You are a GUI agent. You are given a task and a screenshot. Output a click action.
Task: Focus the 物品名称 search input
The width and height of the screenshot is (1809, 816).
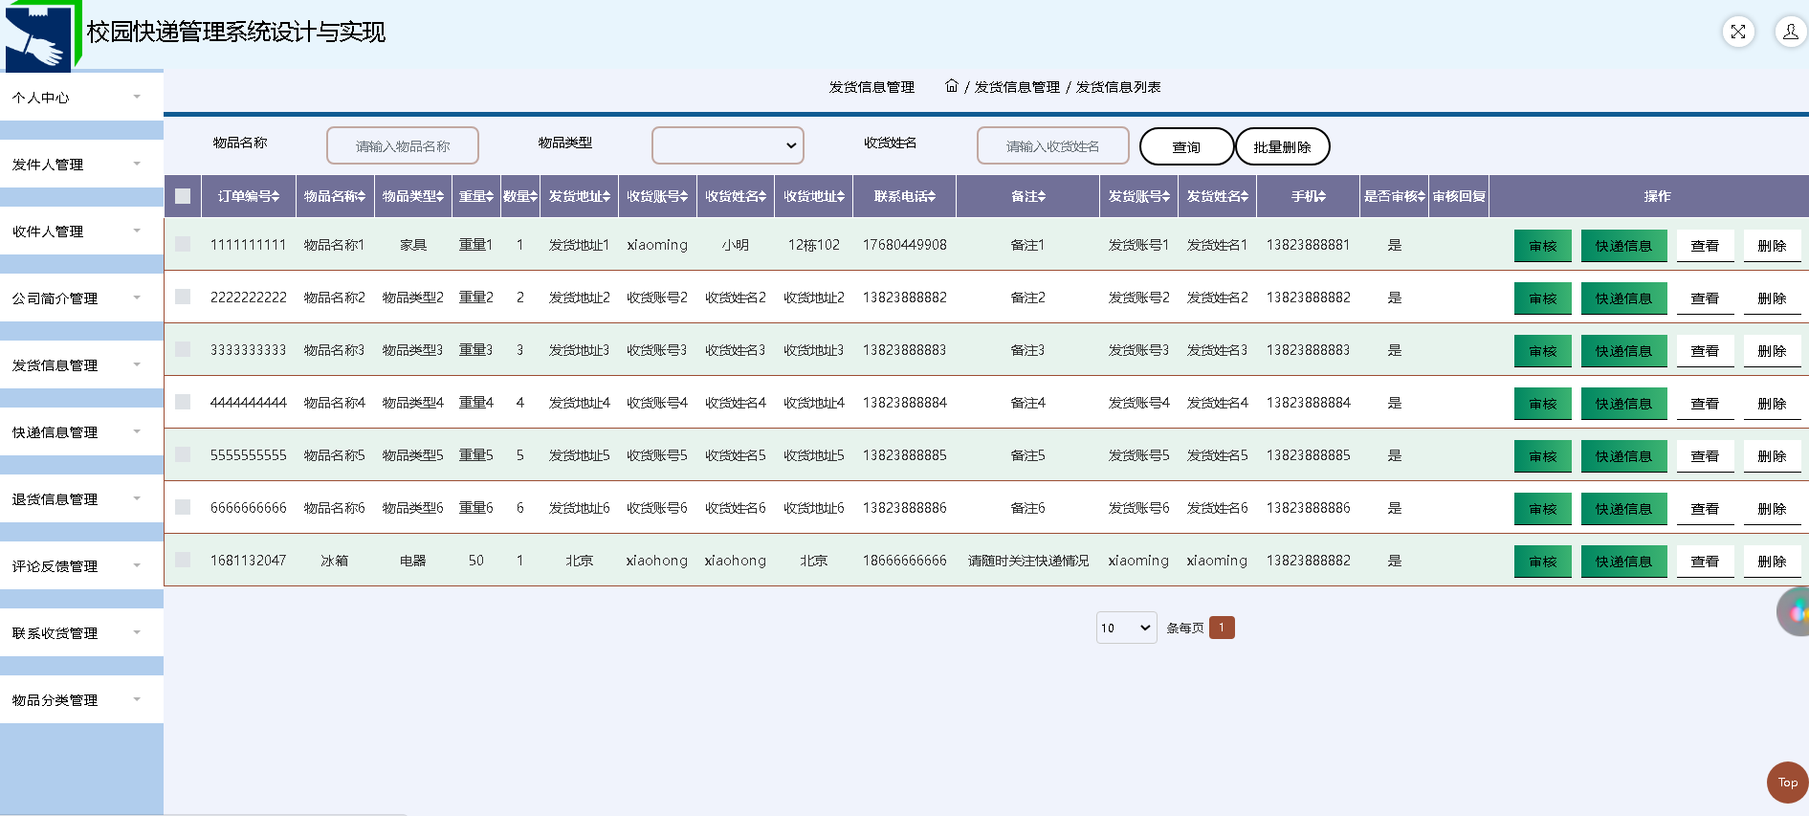point(403,145)
